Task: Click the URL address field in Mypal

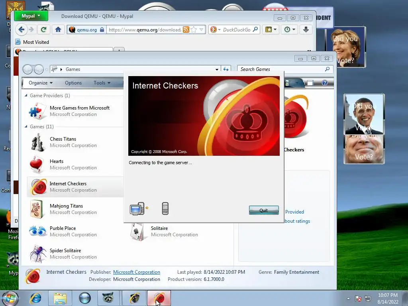Action: point(145,29)
